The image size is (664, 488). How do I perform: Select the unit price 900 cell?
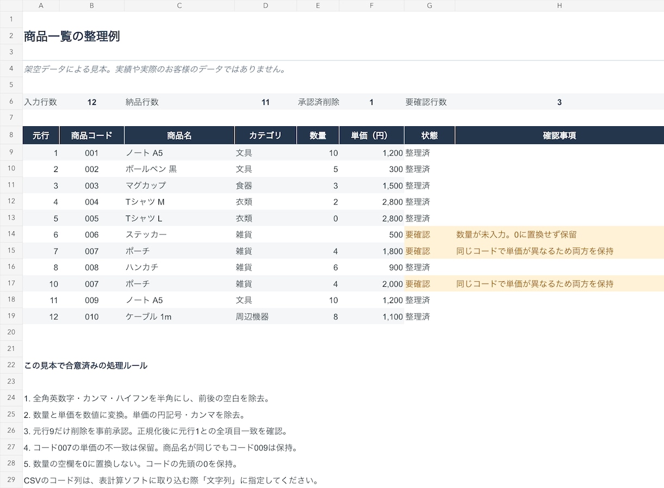coord(372,267)
